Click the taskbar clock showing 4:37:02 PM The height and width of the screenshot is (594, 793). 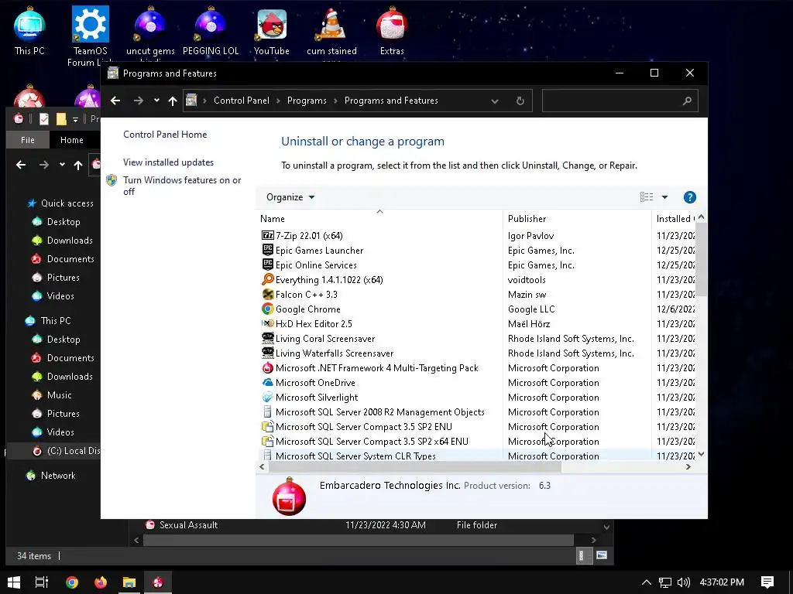[722, 582]
